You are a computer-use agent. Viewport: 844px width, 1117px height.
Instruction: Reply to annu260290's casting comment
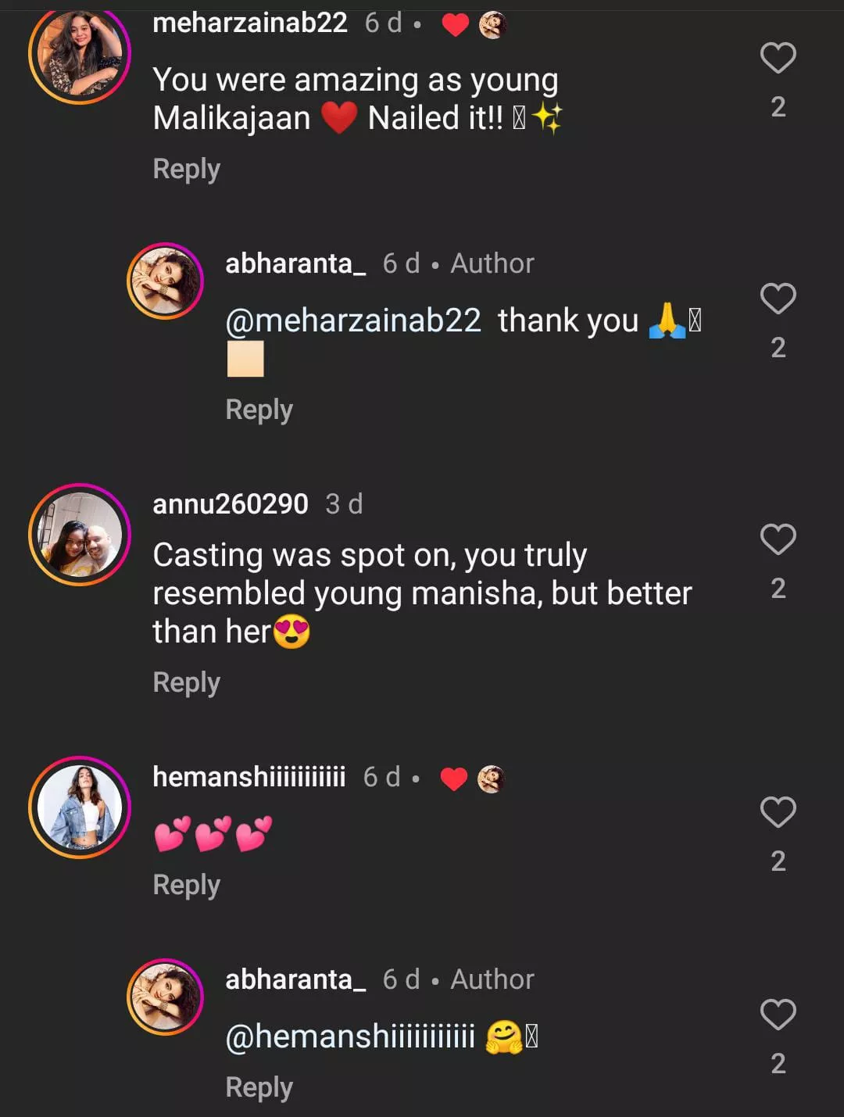click(186, 682)
